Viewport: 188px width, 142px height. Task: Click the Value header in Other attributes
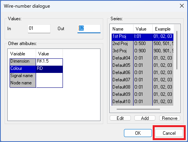point(49,54)
